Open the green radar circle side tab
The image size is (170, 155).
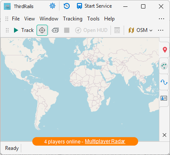pos(164,66)
